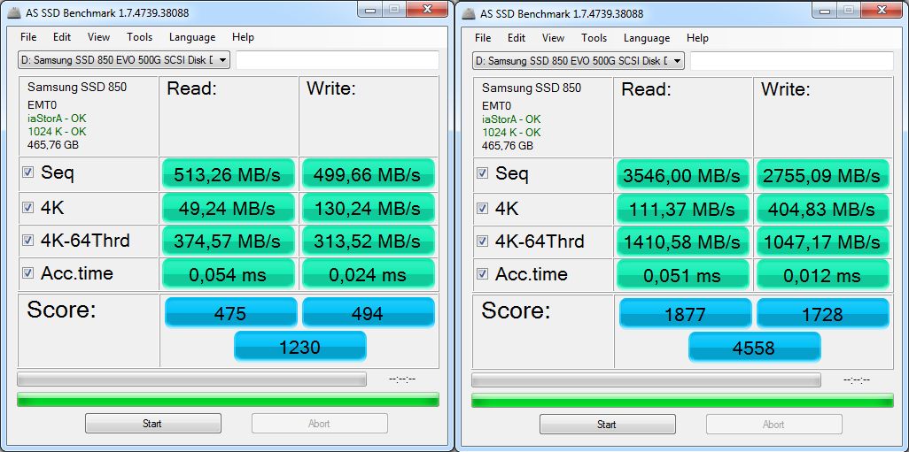Click the Seq write result 2755,09 MB/s
The width and height of the screenshot is (909, 452).
pyautogui.click(x=823, y=174)
